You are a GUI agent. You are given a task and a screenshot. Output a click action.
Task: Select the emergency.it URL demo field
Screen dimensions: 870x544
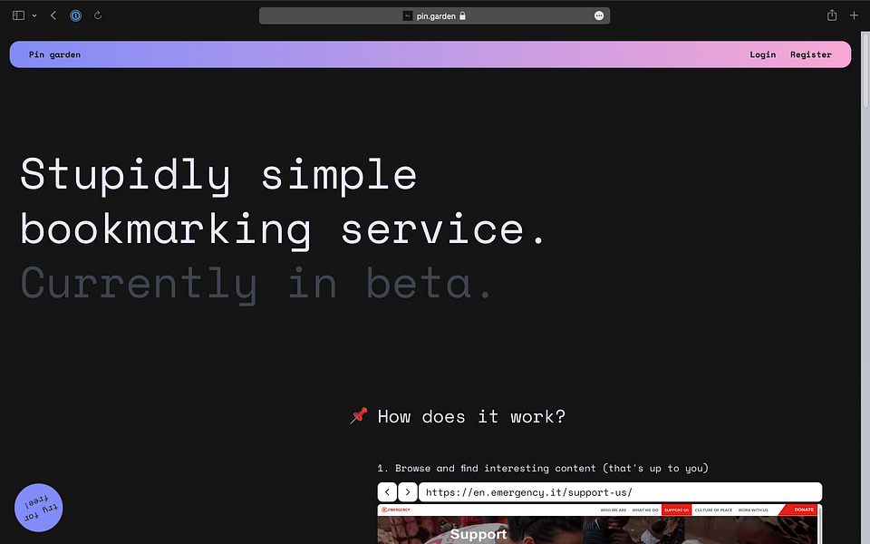620,491
